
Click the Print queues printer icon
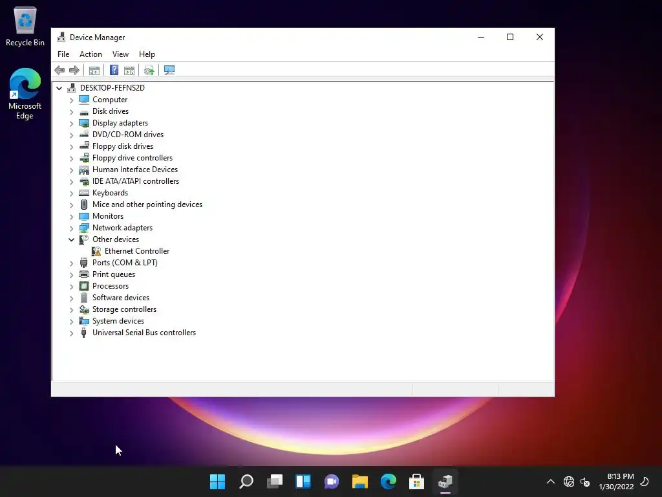coord(84,274)
